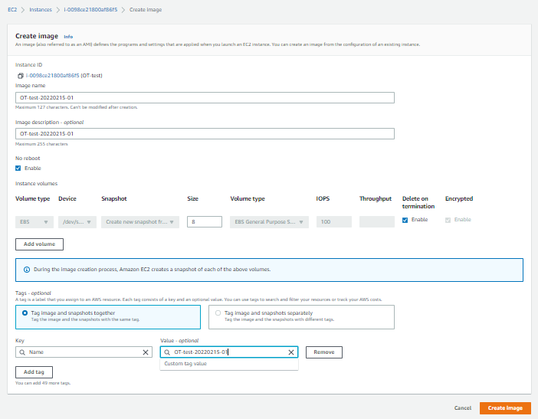Click the tag Value field
Viewport: 538px width, 419px height.
[x=229, y=352]
